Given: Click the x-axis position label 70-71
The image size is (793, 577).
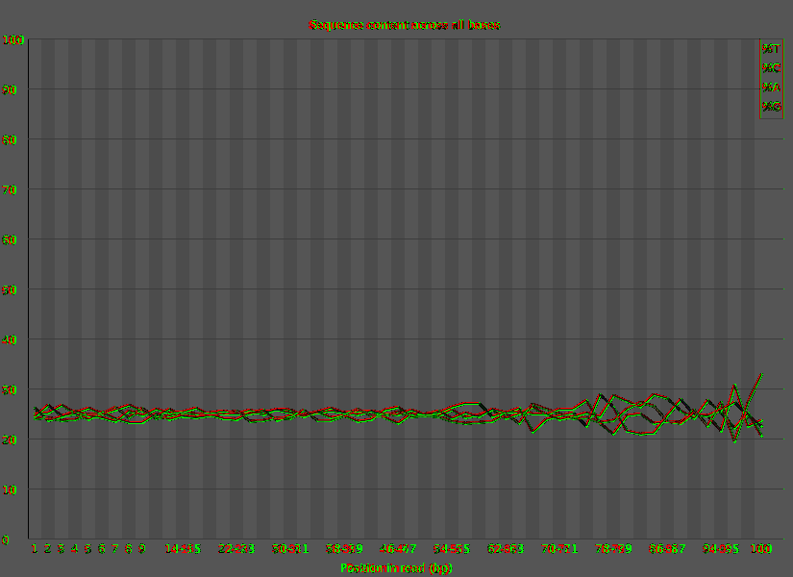Looking at the screenshot, I should coord(559,549).
